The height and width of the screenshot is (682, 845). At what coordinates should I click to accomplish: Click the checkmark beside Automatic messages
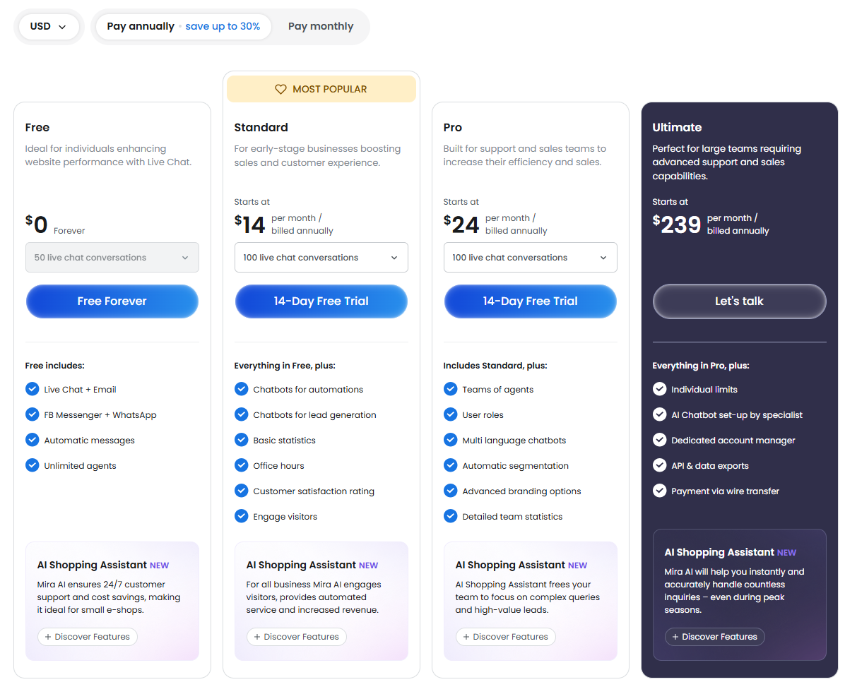click(x=32, y=440)
